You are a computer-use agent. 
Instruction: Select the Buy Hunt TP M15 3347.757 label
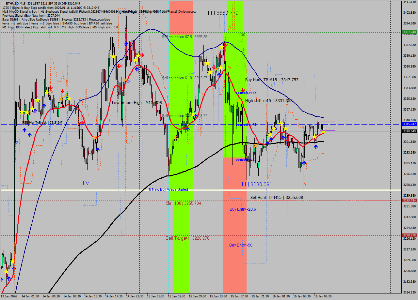click(272, 80)
